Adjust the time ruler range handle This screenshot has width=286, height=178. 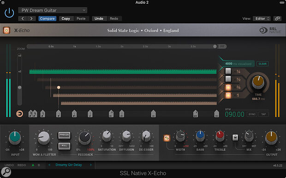[215, 46]
